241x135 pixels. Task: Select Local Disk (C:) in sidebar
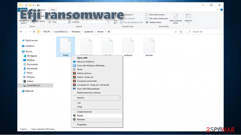pos(35,85)
